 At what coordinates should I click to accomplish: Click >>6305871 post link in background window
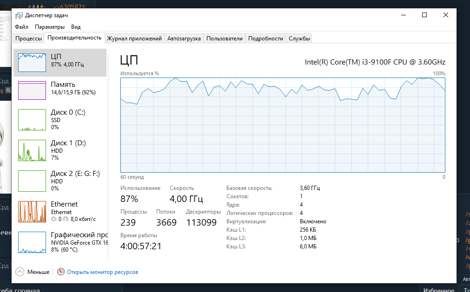(69, 6)
